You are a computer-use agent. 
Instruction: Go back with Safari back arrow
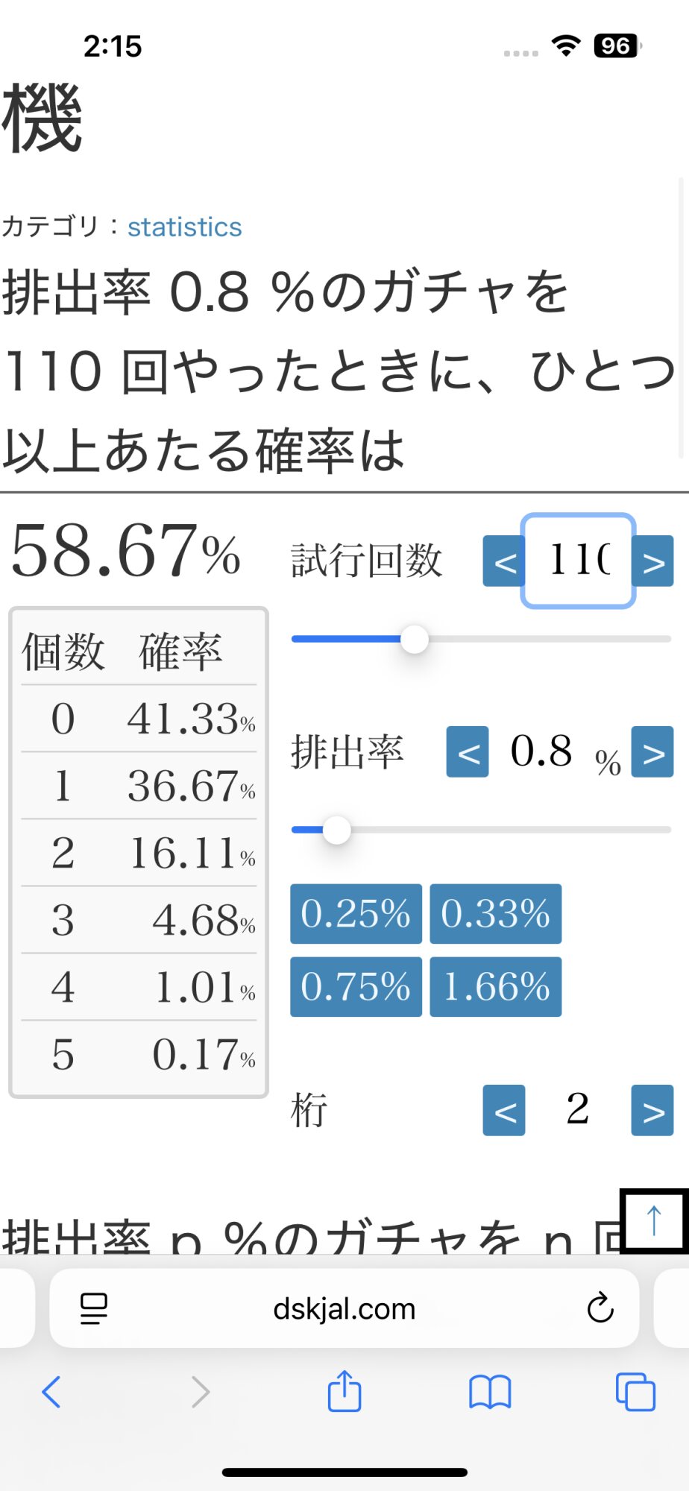(x=51, y=1391)
